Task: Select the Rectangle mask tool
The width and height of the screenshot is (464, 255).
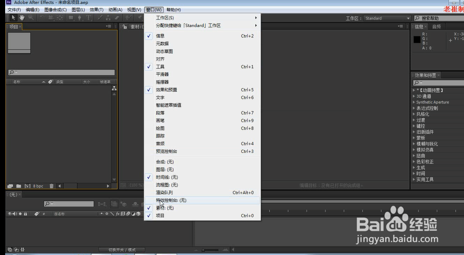Action: [71, 18]
